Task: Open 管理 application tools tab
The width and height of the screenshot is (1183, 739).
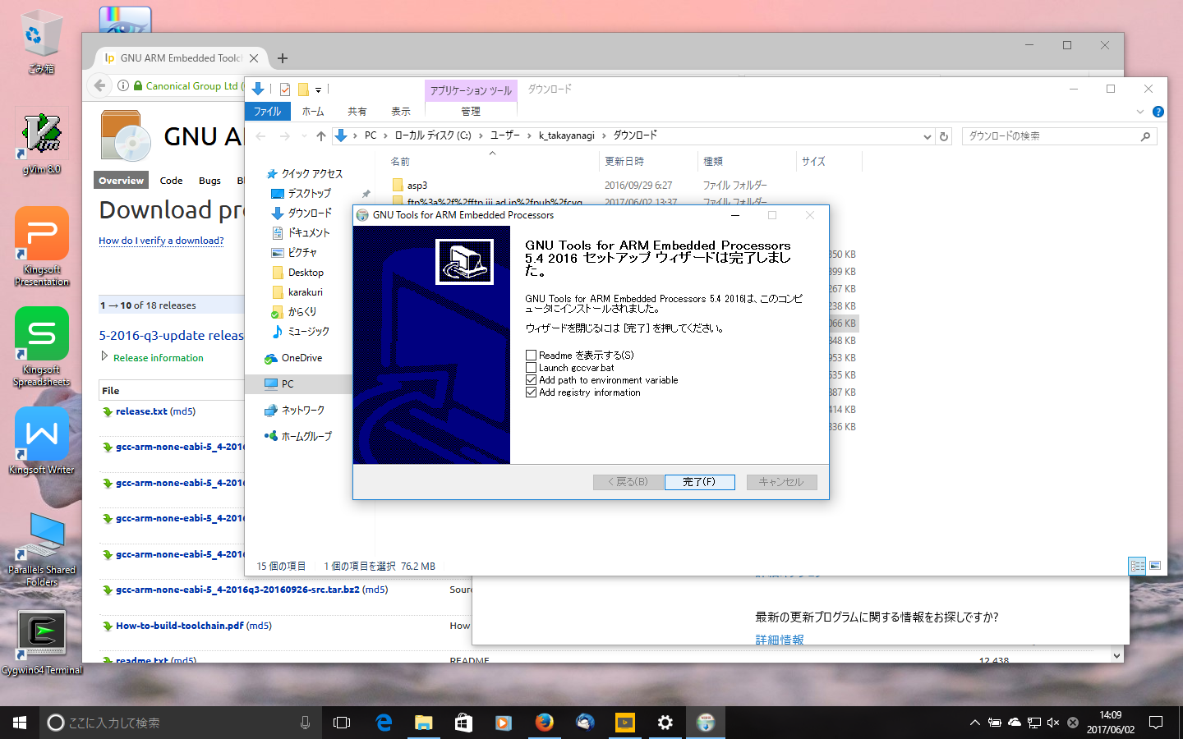Action: 471,112
